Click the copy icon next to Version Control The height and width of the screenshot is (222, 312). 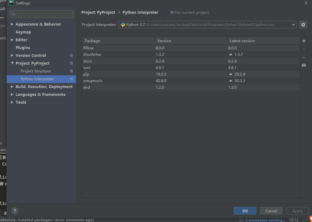(x=71, y=56)
